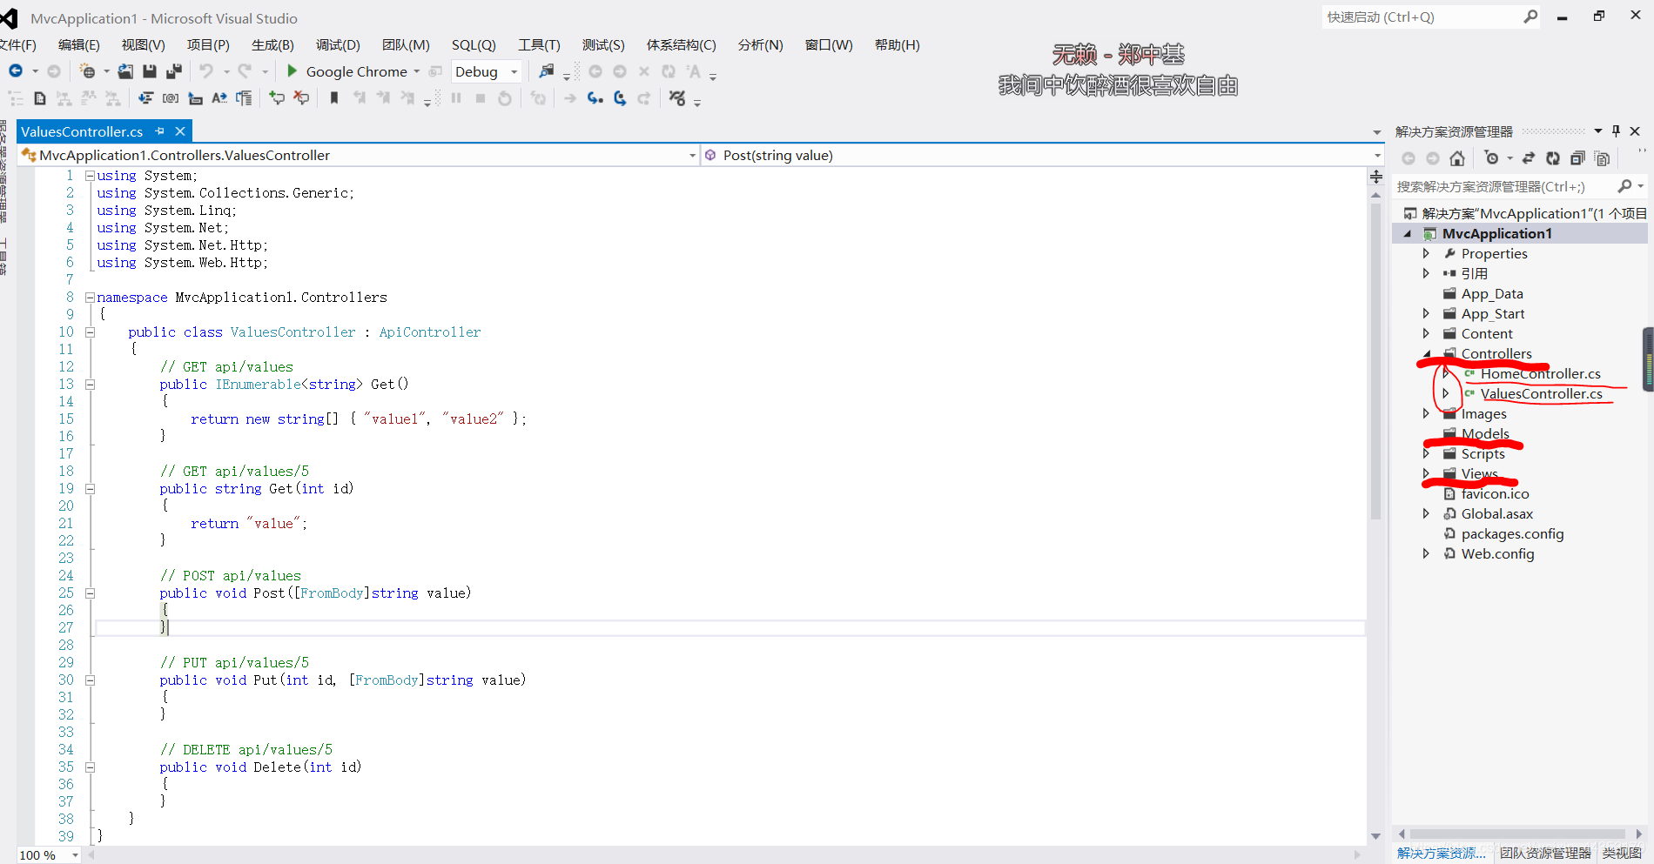Click the Pending Changes Filter icon

tap(1492, 158)
